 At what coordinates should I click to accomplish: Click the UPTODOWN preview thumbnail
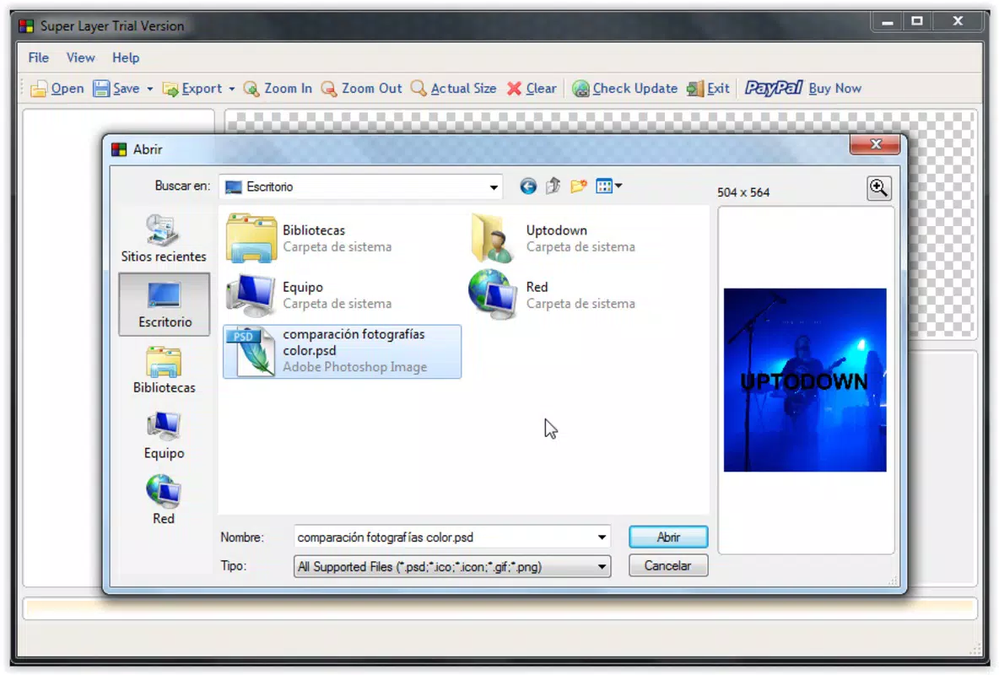805,380
